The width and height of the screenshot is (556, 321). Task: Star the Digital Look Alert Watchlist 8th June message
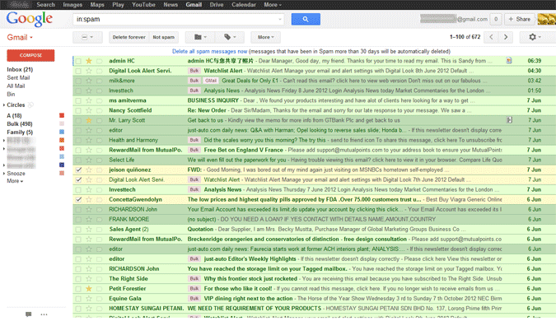[89, 71]
